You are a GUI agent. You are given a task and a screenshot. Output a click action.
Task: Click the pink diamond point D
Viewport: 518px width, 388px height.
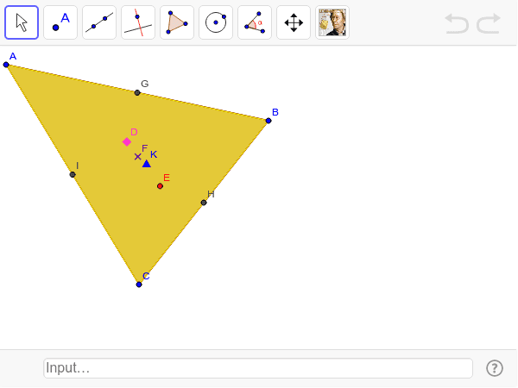coord(127,142)
